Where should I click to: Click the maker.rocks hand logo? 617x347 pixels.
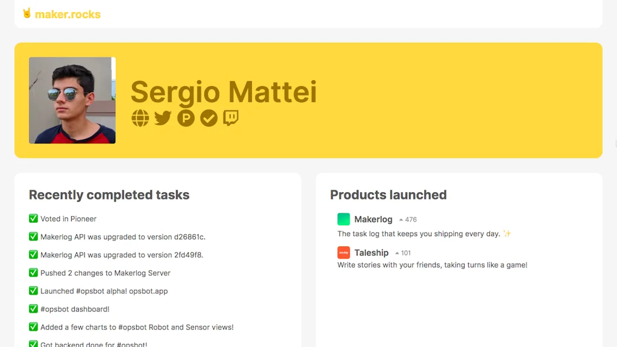27,14
